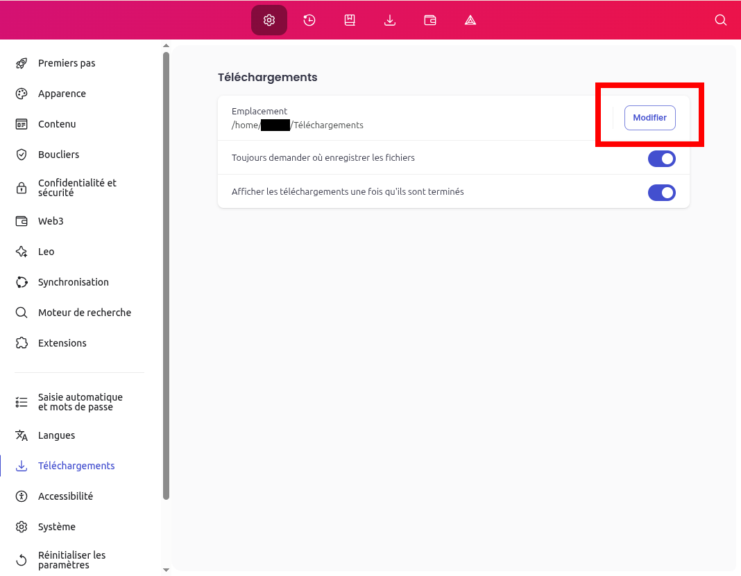Open the History clock icon in toolbar
Image resolution: width=741 pixels, height=576 pixels.
click(309, 20)
